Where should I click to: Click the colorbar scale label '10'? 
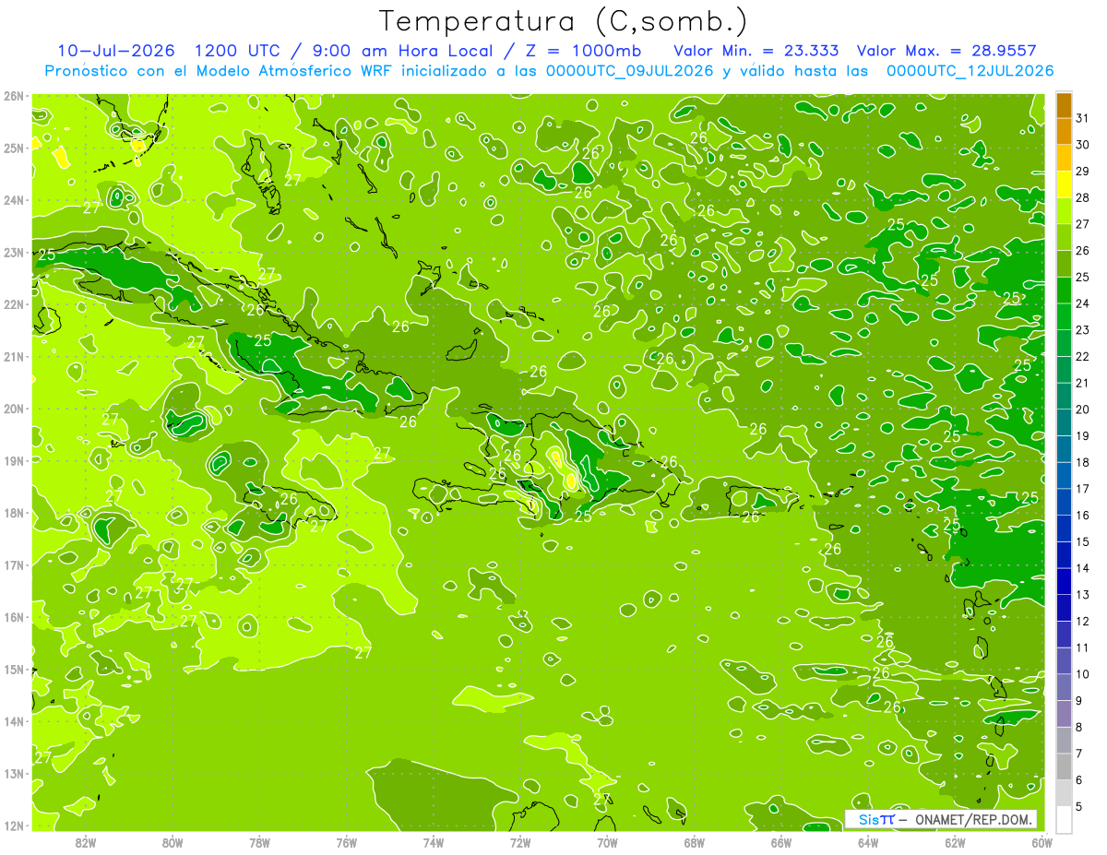1083,674
